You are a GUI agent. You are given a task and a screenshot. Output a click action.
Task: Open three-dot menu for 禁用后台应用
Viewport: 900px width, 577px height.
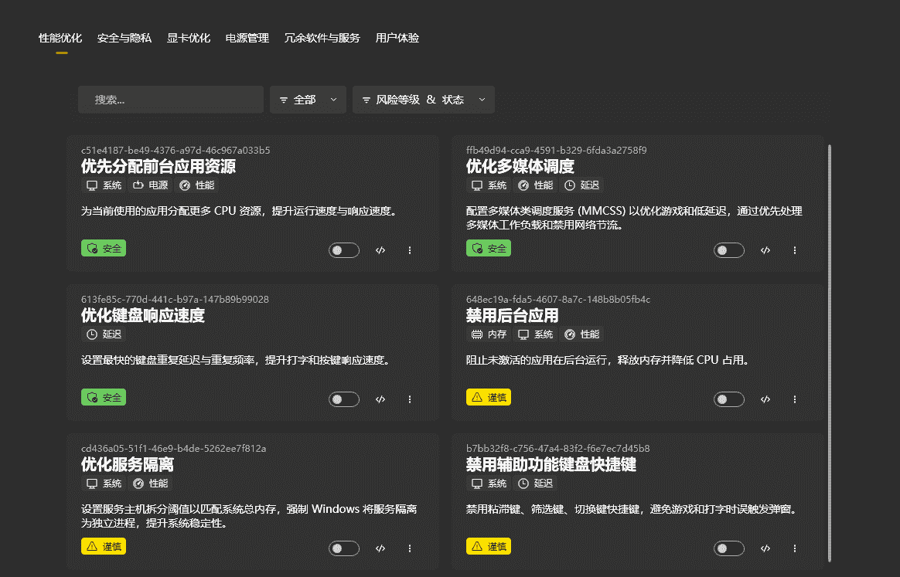coord(795,399)
